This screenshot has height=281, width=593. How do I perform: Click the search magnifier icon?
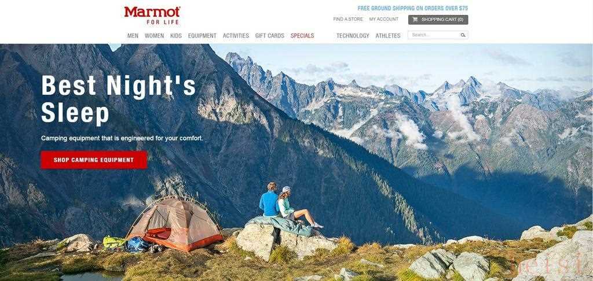click(x=463, y=35)
